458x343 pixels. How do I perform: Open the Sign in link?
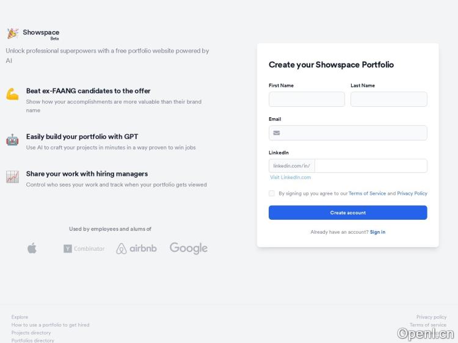(377, 232)
